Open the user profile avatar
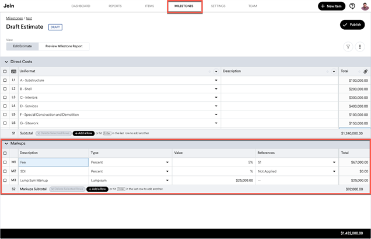The image size is (371, 239). click(365, 6)
